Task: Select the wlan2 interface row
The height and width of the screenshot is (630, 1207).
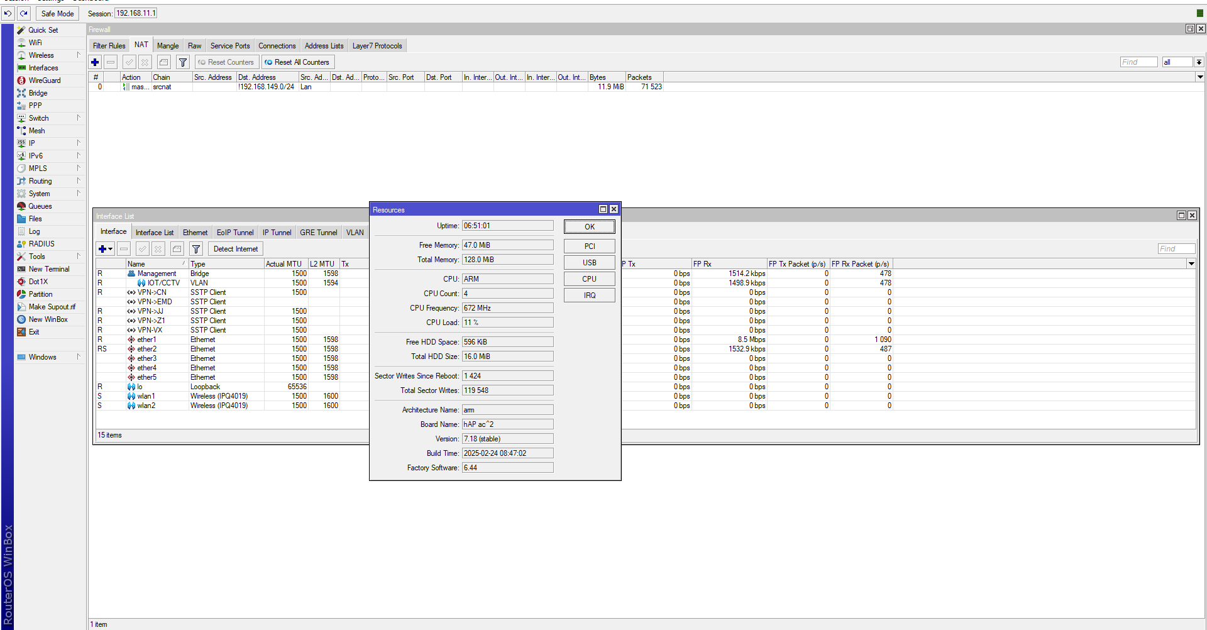Action: (x=233, y=406)
